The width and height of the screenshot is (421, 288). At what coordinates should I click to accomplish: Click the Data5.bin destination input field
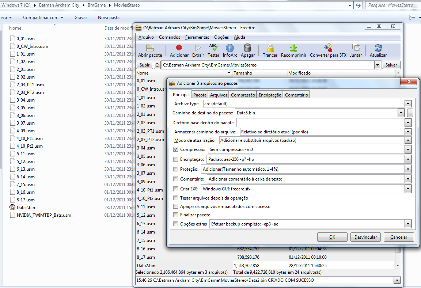pos(316,113)
